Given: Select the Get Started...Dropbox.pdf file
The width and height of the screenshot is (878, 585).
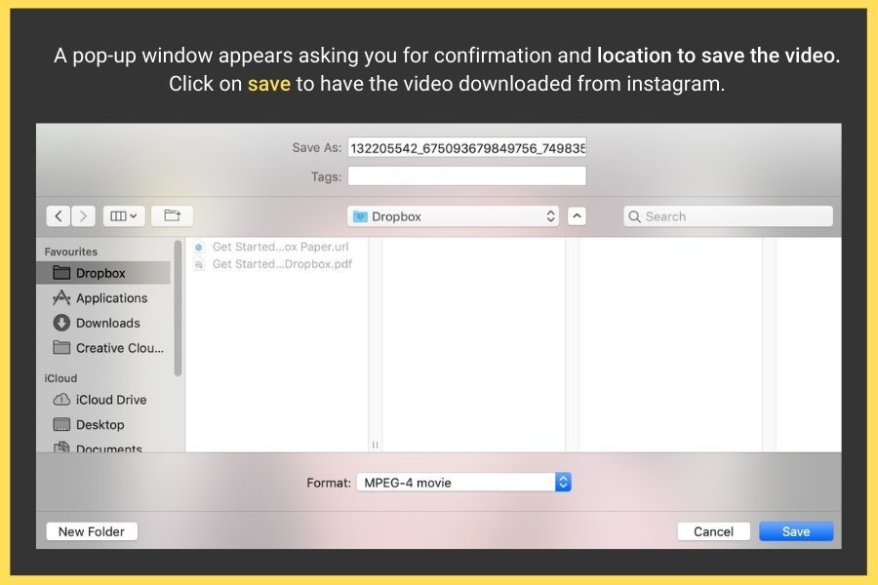Looking at the screenshot, I should click(x=280, y=264).
